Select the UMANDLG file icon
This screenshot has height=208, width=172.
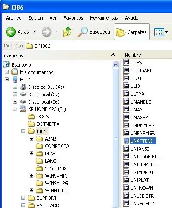[x=126, y=102]
